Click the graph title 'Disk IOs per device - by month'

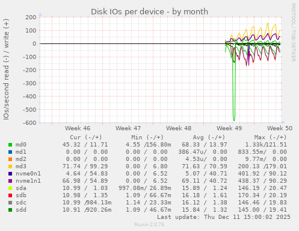[149, 11]
